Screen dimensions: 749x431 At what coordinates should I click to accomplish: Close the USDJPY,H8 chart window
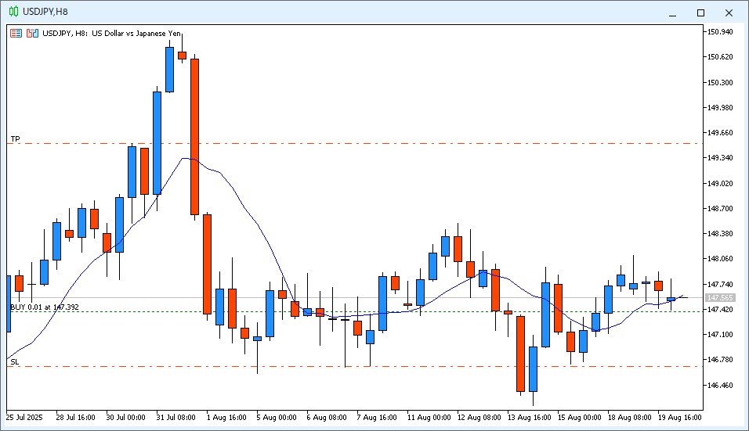pyautogui.click(x=730, y=13)
